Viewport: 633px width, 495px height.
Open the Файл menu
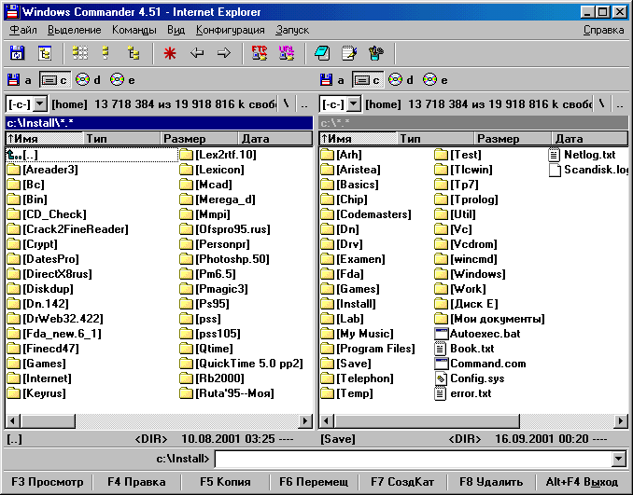(23, 30)
